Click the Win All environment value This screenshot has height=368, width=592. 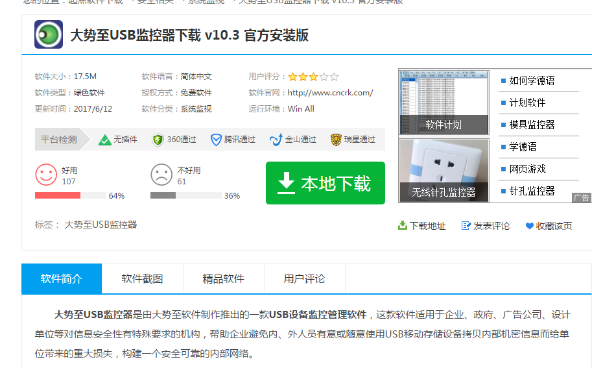(x=301, y=109)
